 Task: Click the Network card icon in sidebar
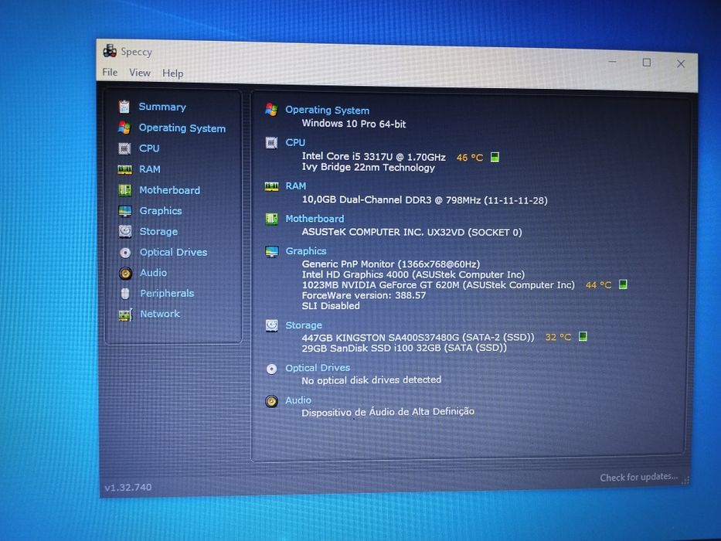pyautogui.click(x=125, y=315)
